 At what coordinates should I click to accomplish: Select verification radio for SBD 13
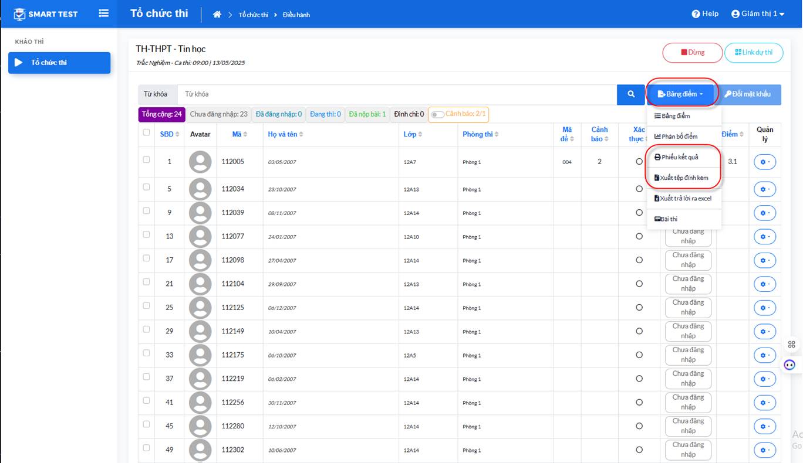(x=639, y=236)
